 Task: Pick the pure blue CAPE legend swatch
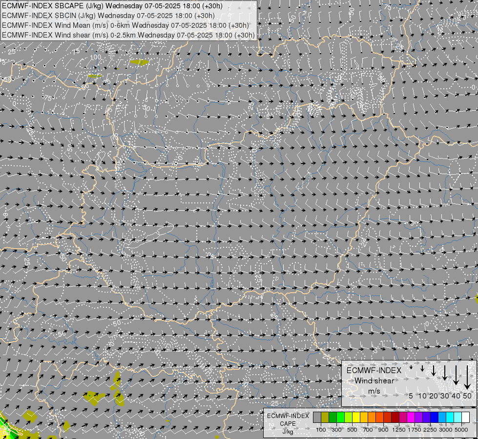coord(435,418)
